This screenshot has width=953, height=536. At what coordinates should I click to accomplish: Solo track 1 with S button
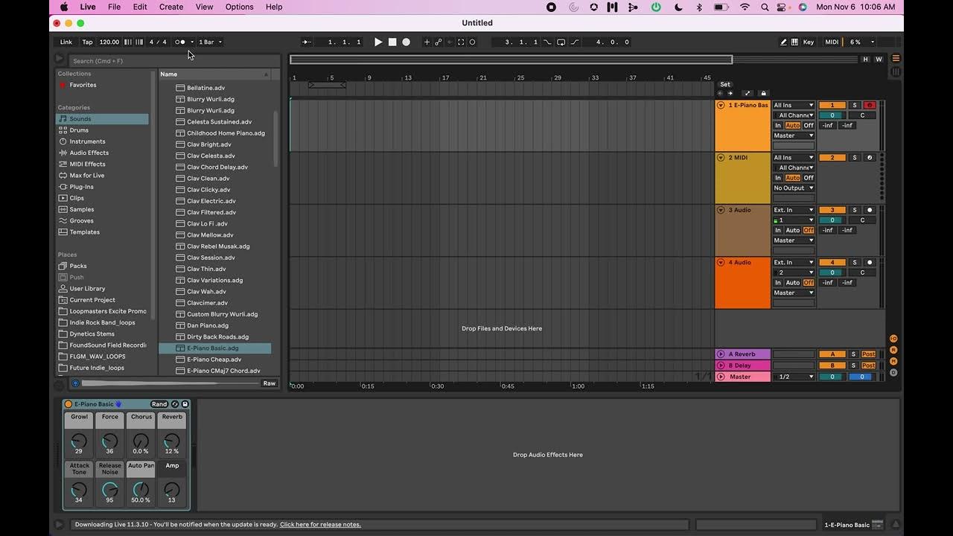pos(855,105)
